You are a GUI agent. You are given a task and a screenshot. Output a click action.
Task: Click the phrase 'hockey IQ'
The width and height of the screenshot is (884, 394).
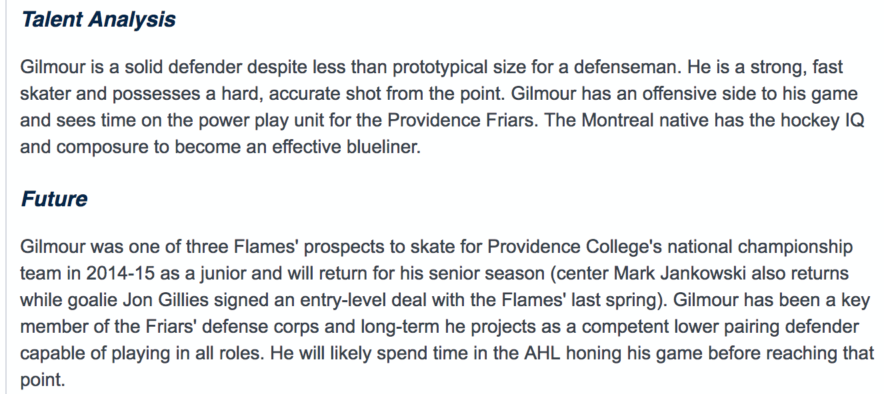(811, 120)
